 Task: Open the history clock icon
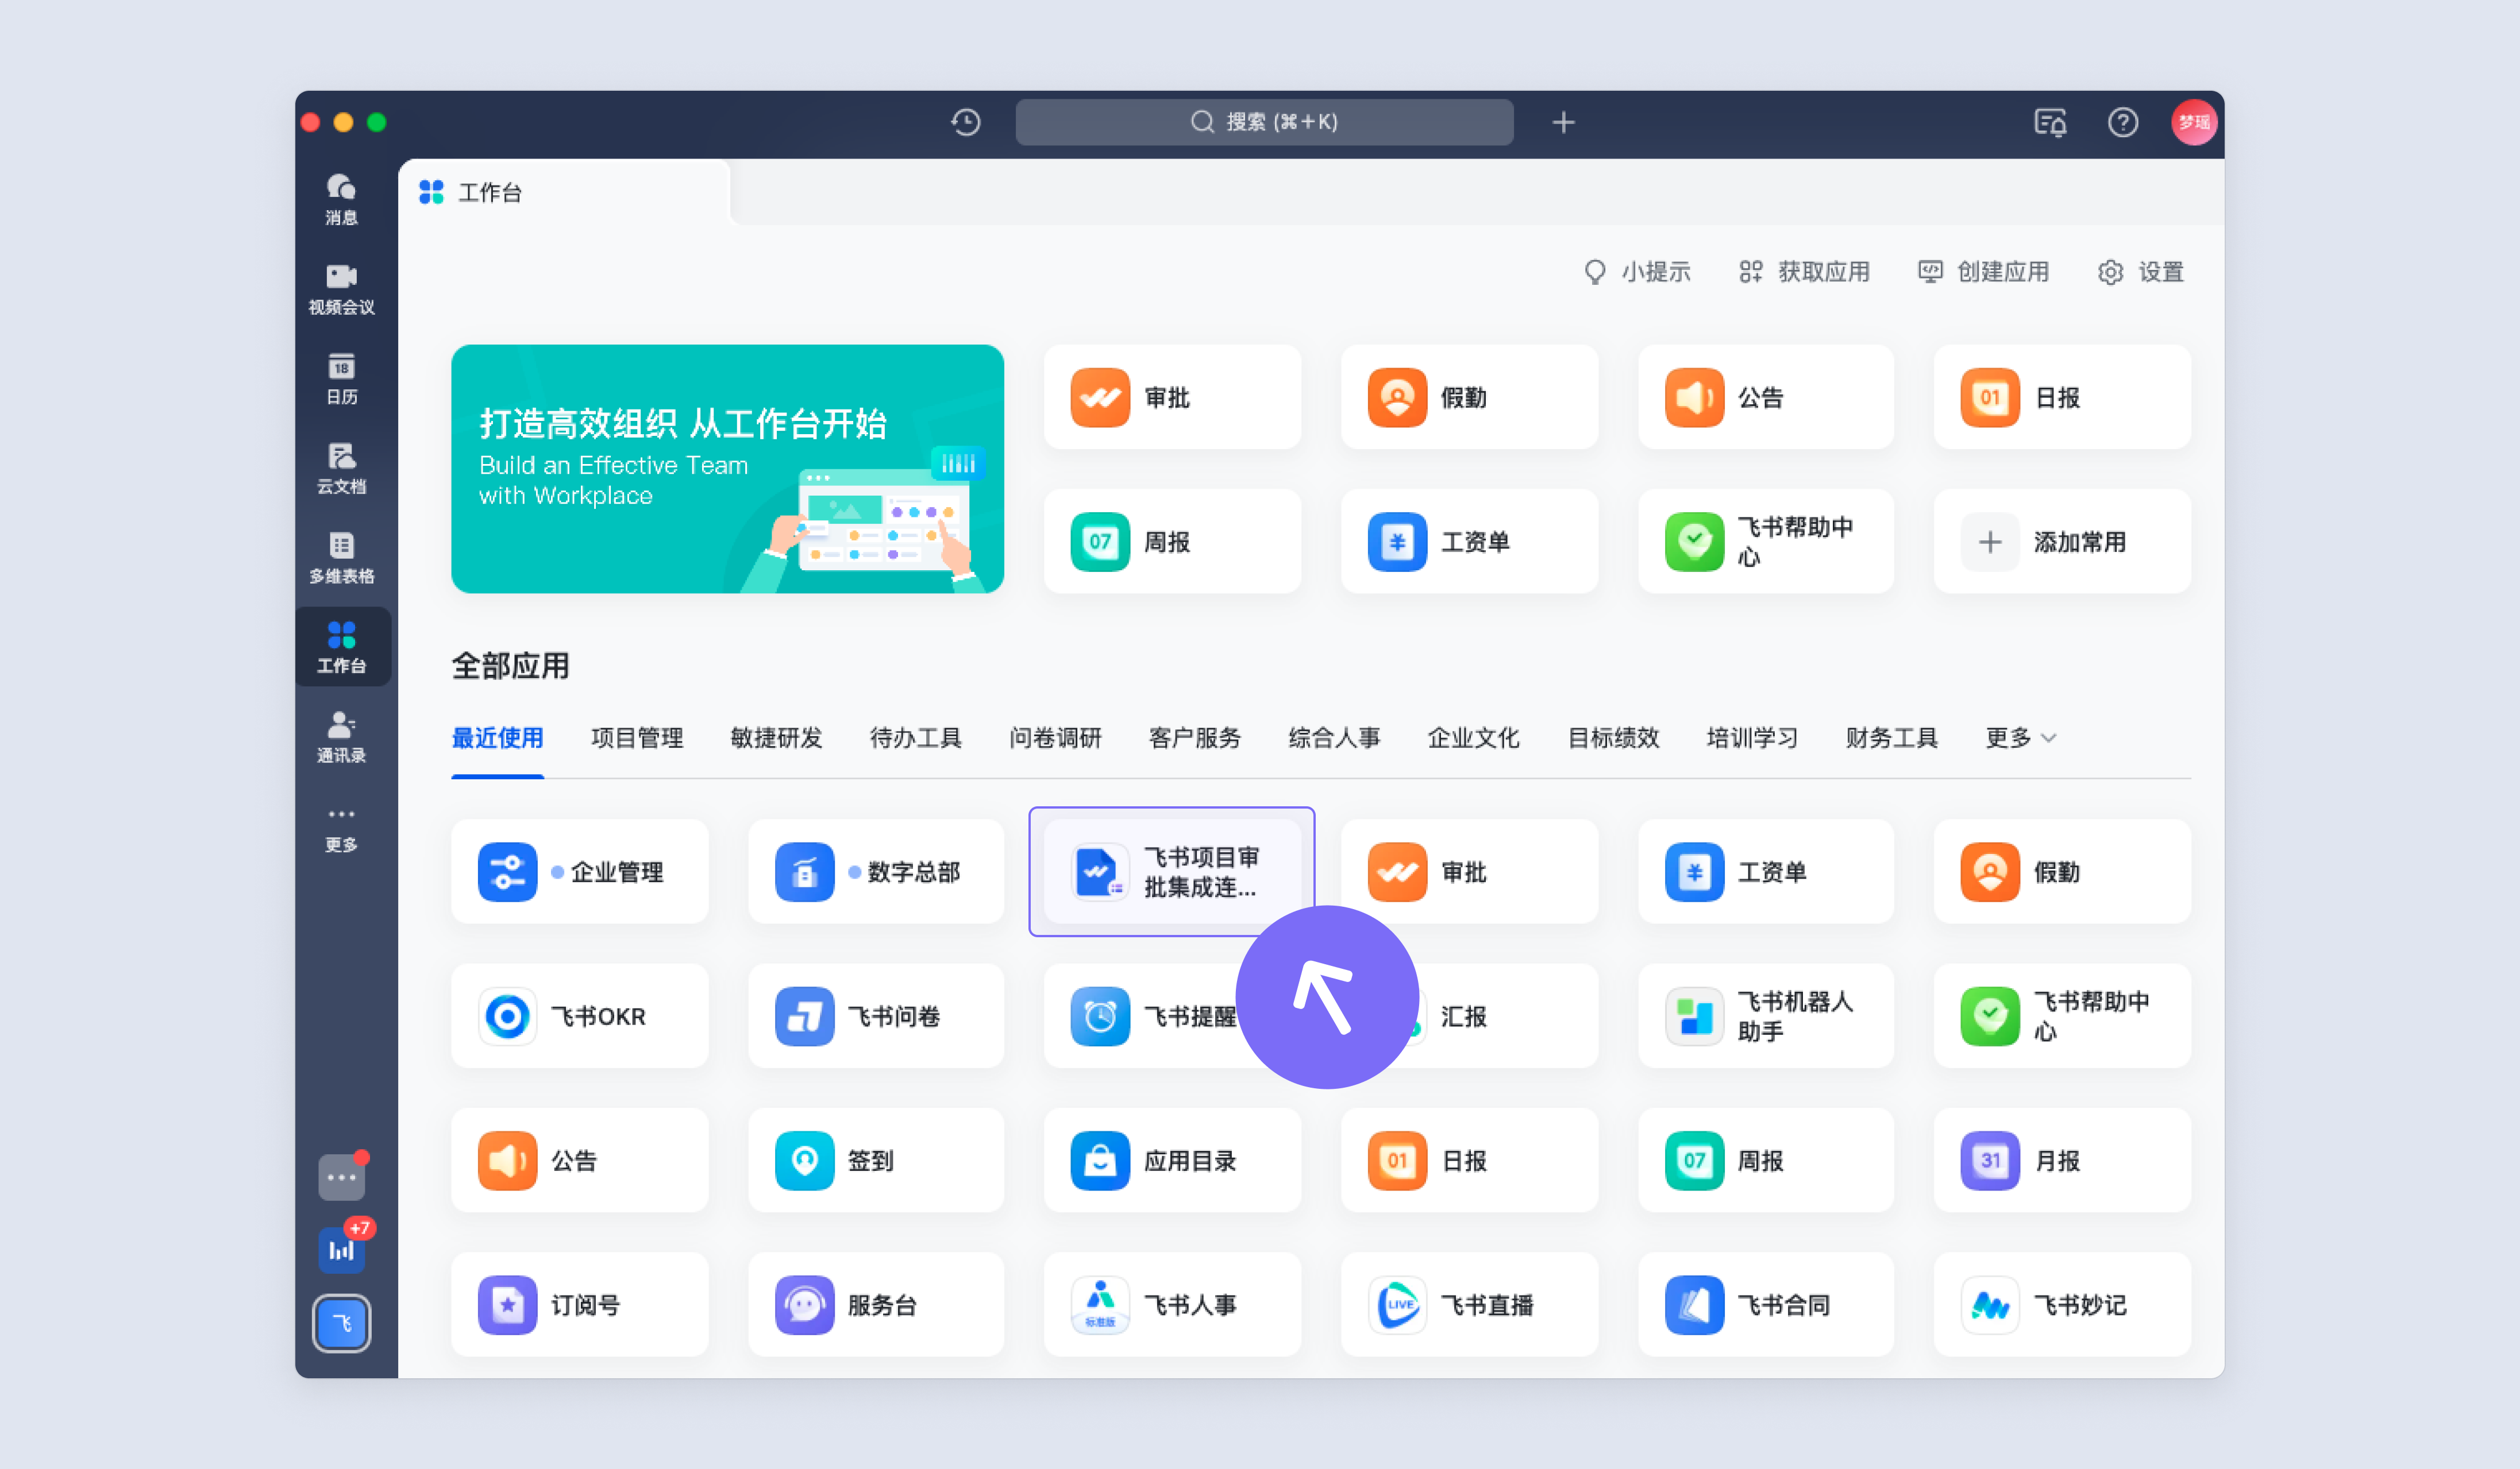click(x=965, y=122)
